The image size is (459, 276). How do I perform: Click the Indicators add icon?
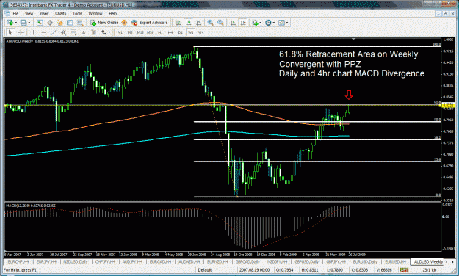[255, 23]
